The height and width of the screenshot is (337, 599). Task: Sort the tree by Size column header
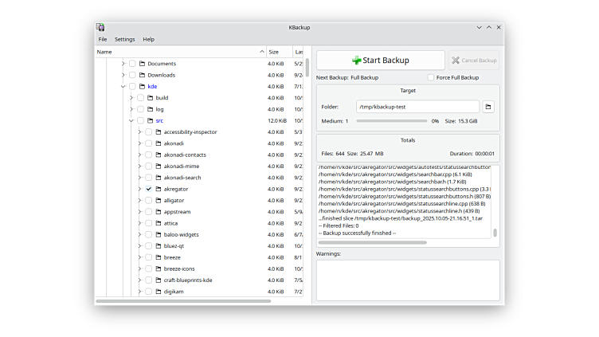click(274, 52)
